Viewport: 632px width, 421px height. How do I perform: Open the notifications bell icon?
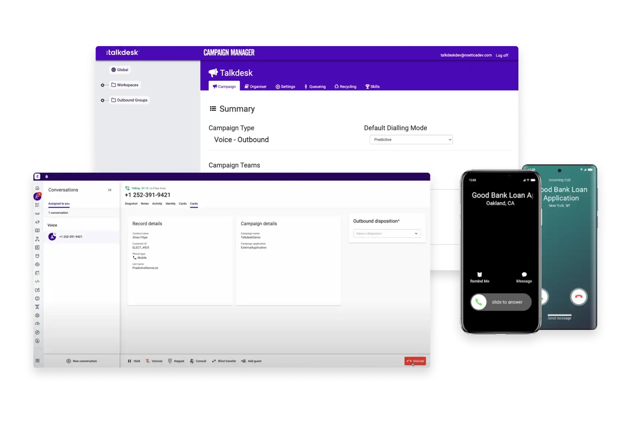(46, 177)
